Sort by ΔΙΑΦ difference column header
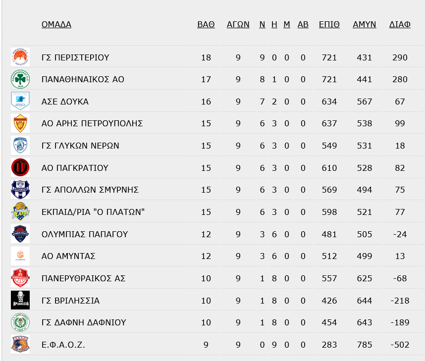This screenshot has width=425, height=361. point(400,24)
